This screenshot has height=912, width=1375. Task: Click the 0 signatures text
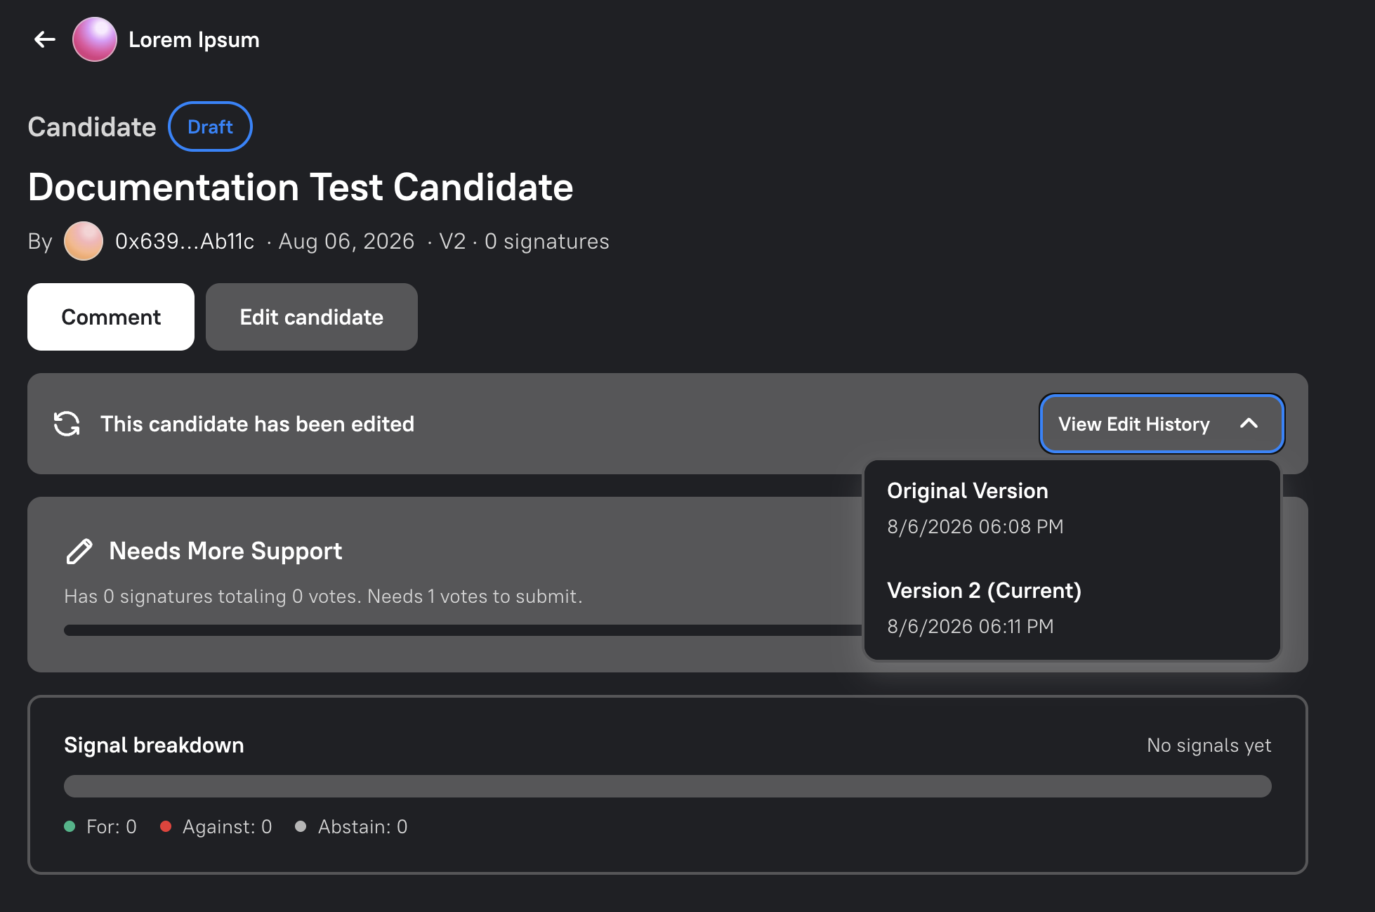[x=547, y=241]
